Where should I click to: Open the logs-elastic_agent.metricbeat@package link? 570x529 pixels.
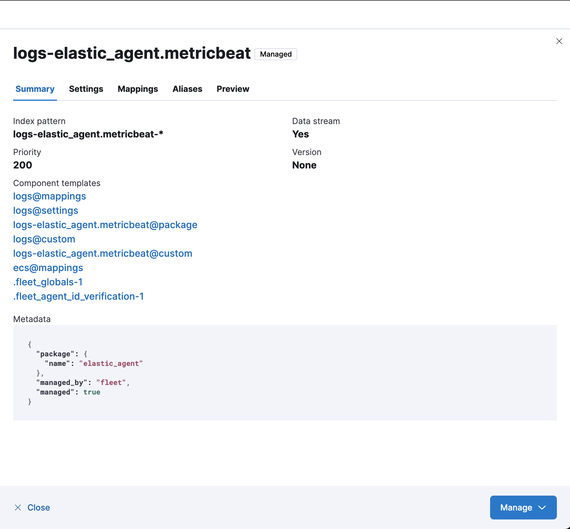pos(105,225)
